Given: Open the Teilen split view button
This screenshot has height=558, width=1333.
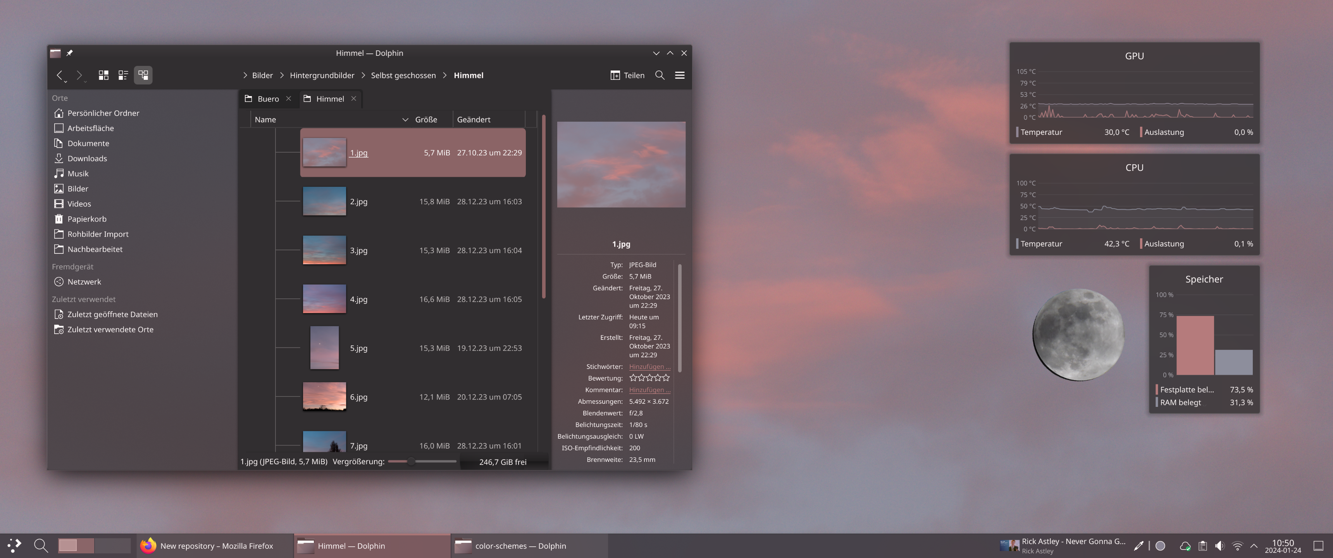Looking at the screenshot, I should click(627, 75).
